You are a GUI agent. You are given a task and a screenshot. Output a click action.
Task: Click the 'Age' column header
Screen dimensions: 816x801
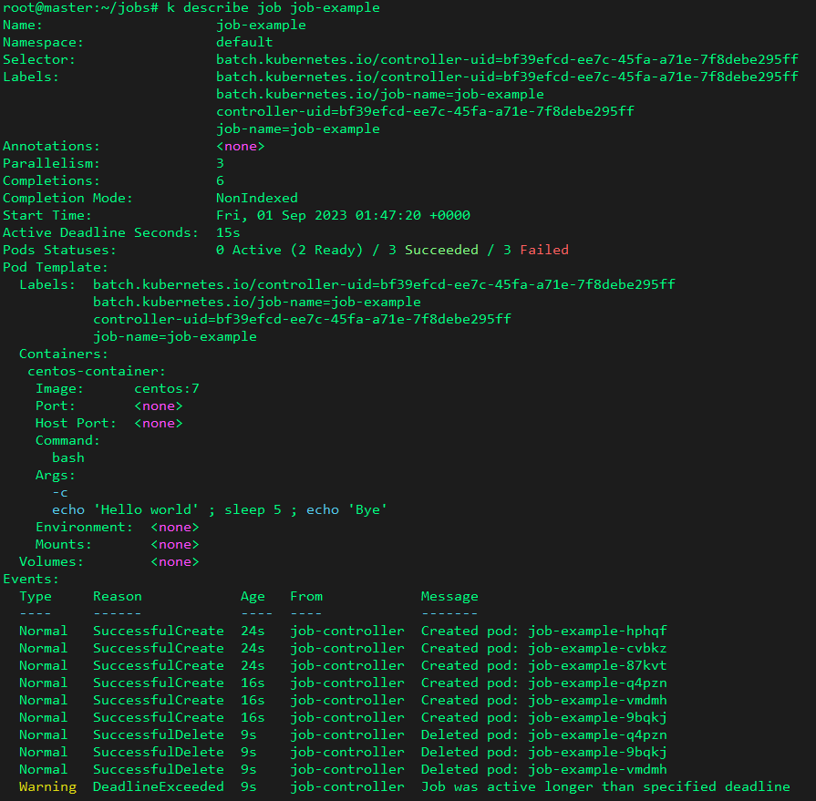[253, 597]
